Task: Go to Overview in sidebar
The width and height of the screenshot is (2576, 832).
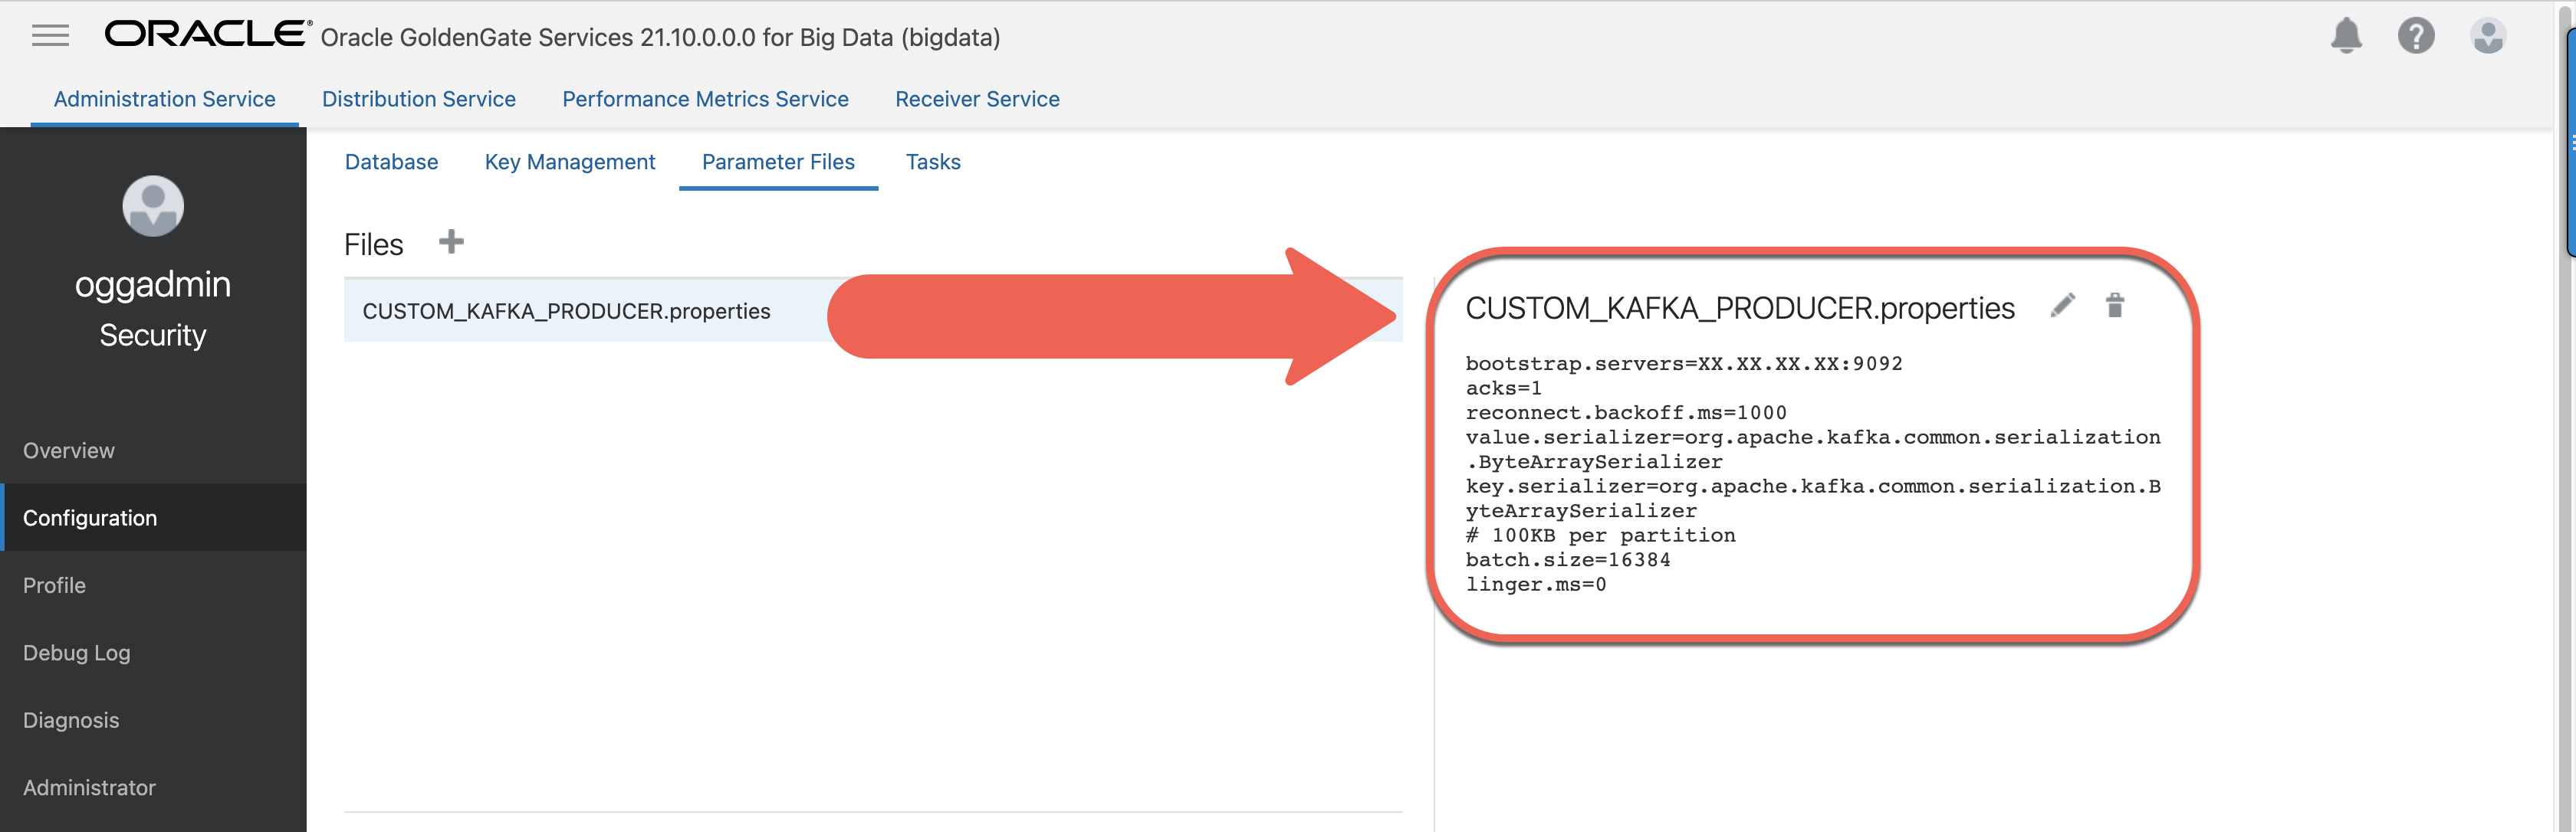Action: click(x=69, y=450)
